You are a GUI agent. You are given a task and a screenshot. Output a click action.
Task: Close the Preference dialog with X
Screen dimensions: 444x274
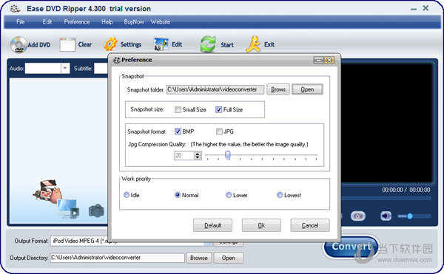(329, 60)
